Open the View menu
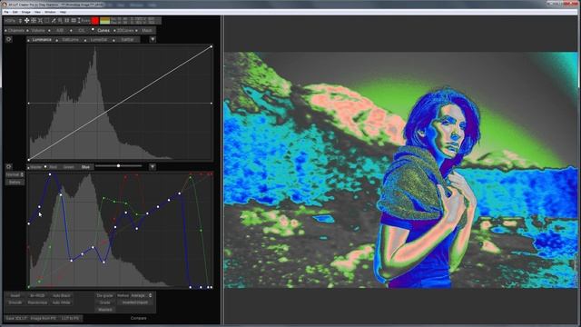The height and width of the screenshot is (327, 581). point(37,12)
